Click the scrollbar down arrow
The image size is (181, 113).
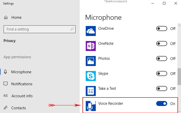pos(179,111)
